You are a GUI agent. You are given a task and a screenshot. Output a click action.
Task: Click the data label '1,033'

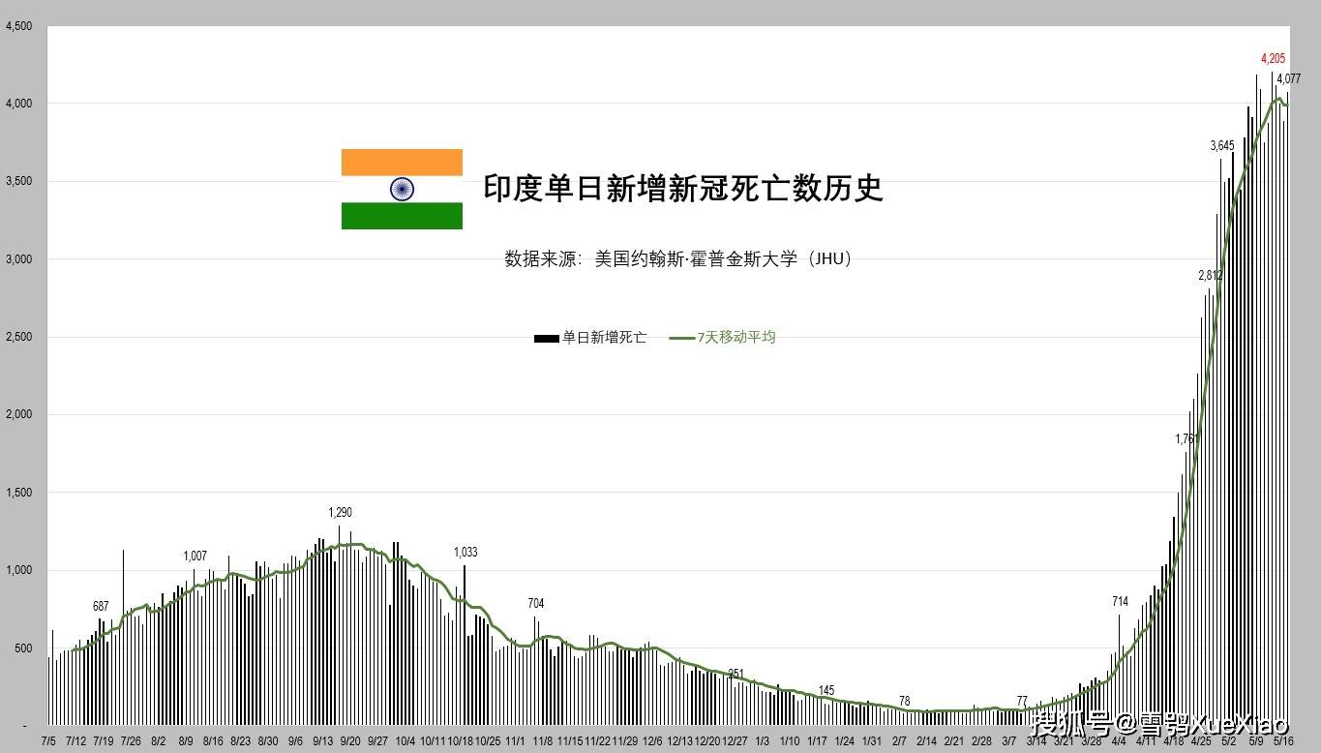point(465,553)
